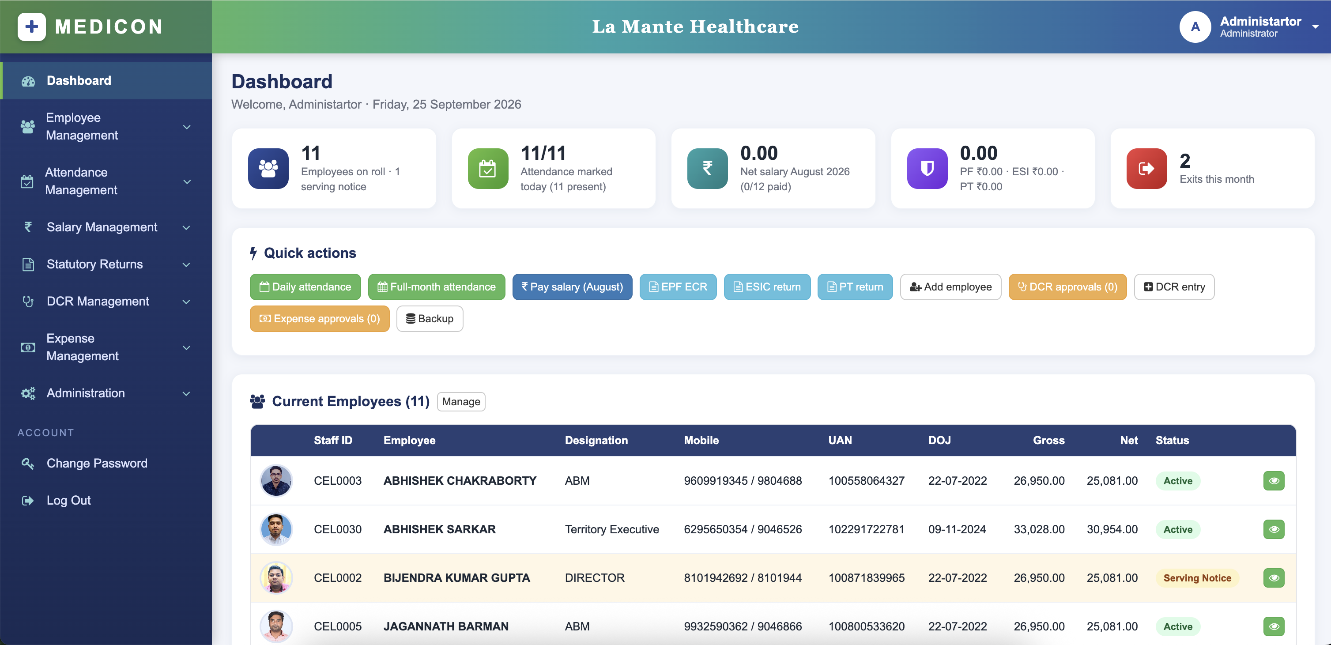Click the EPF ECR button
1331x645 pixels.
click(678, 287)
